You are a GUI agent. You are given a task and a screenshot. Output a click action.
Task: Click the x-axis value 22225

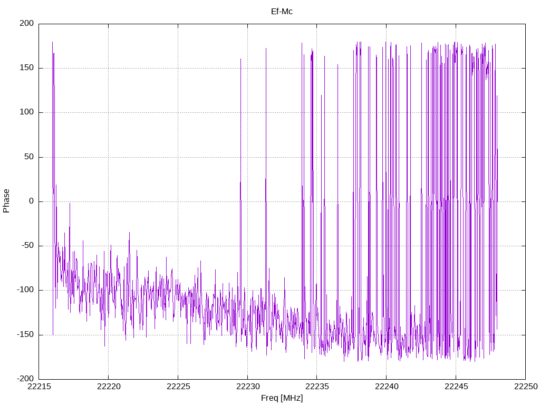[178, 387]
